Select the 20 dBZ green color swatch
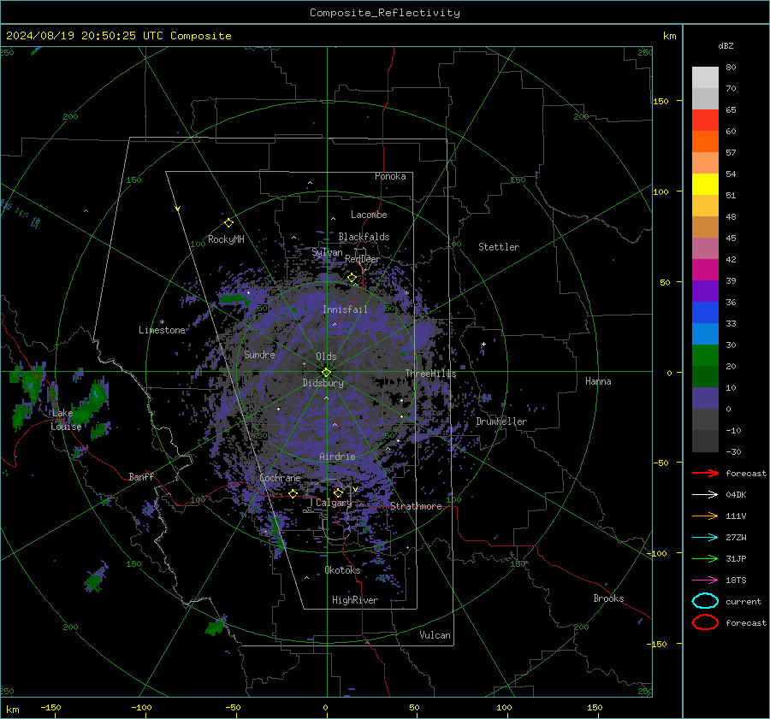 (x=705, y=356)
